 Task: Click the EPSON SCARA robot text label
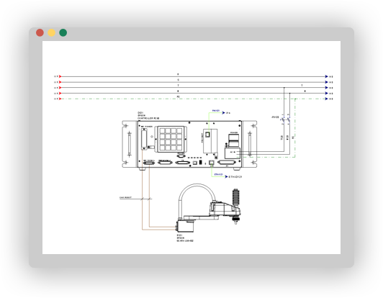coord(185,238)
